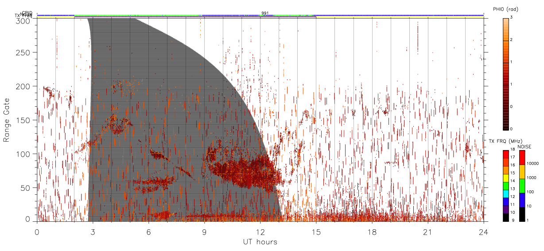Click the PHI0 gradient color bar
The image size is (544, 251).
click(x=506, y=73)
